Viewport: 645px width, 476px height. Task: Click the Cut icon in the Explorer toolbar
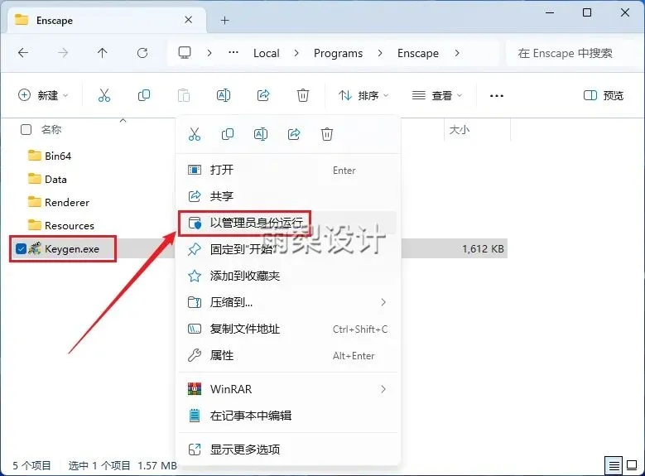pos(104,95)
